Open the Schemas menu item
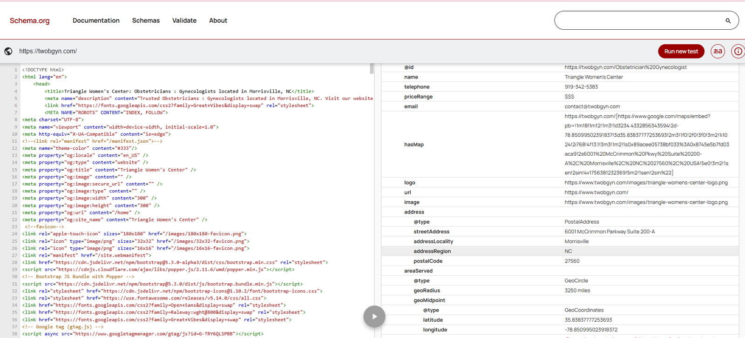 (146, 20)
